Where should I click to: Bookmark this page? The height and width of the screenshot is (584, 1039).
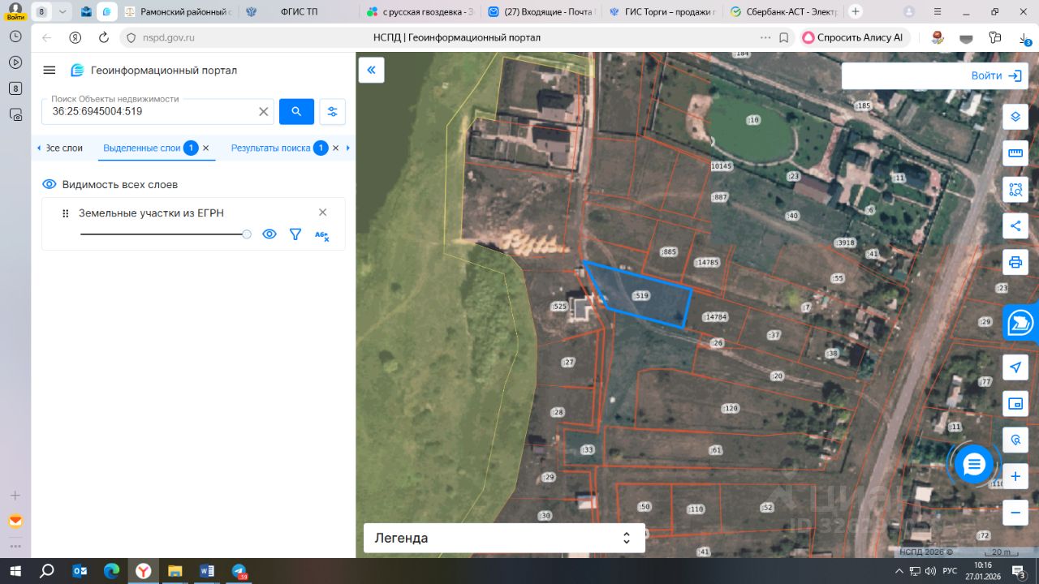pyautogui.click(x=784, y=37)
